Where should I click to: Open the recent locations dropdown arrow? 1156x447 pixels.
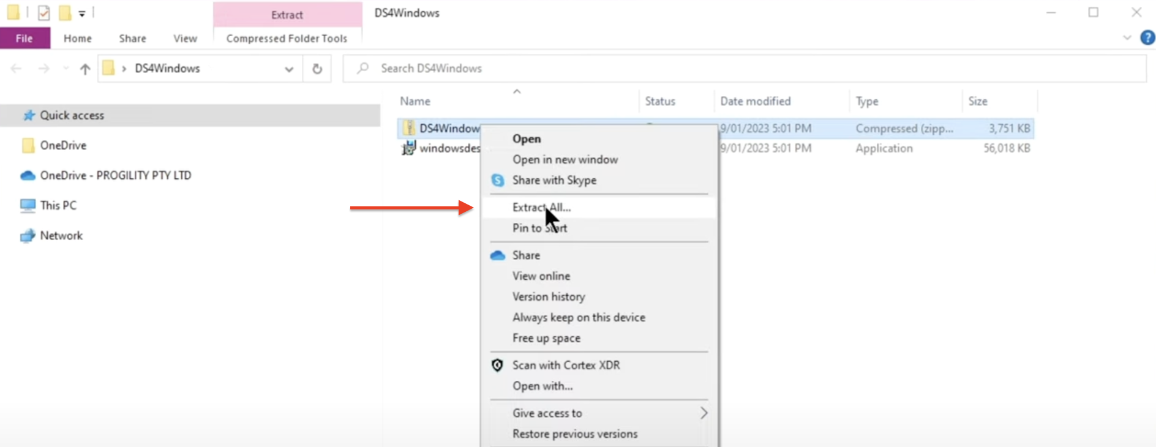[x=66, y=69]
